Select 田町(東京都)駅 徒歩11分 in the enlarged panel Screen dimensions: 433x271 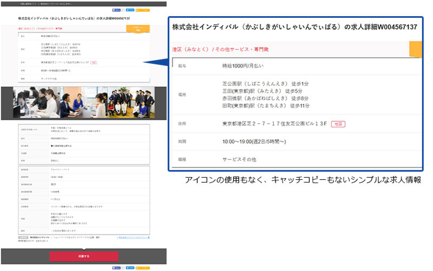coord(266,106)
